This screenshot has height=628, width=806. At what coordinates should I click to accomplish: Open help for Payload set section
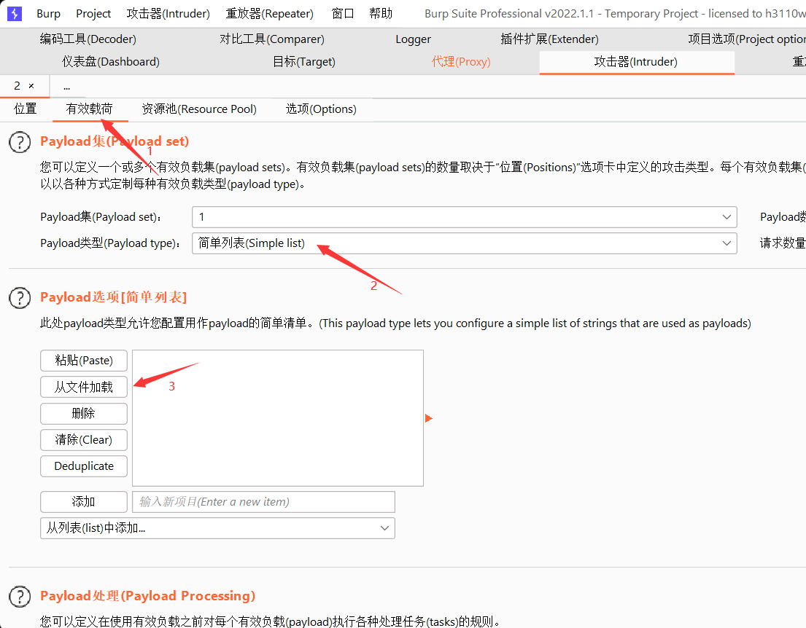20,142
